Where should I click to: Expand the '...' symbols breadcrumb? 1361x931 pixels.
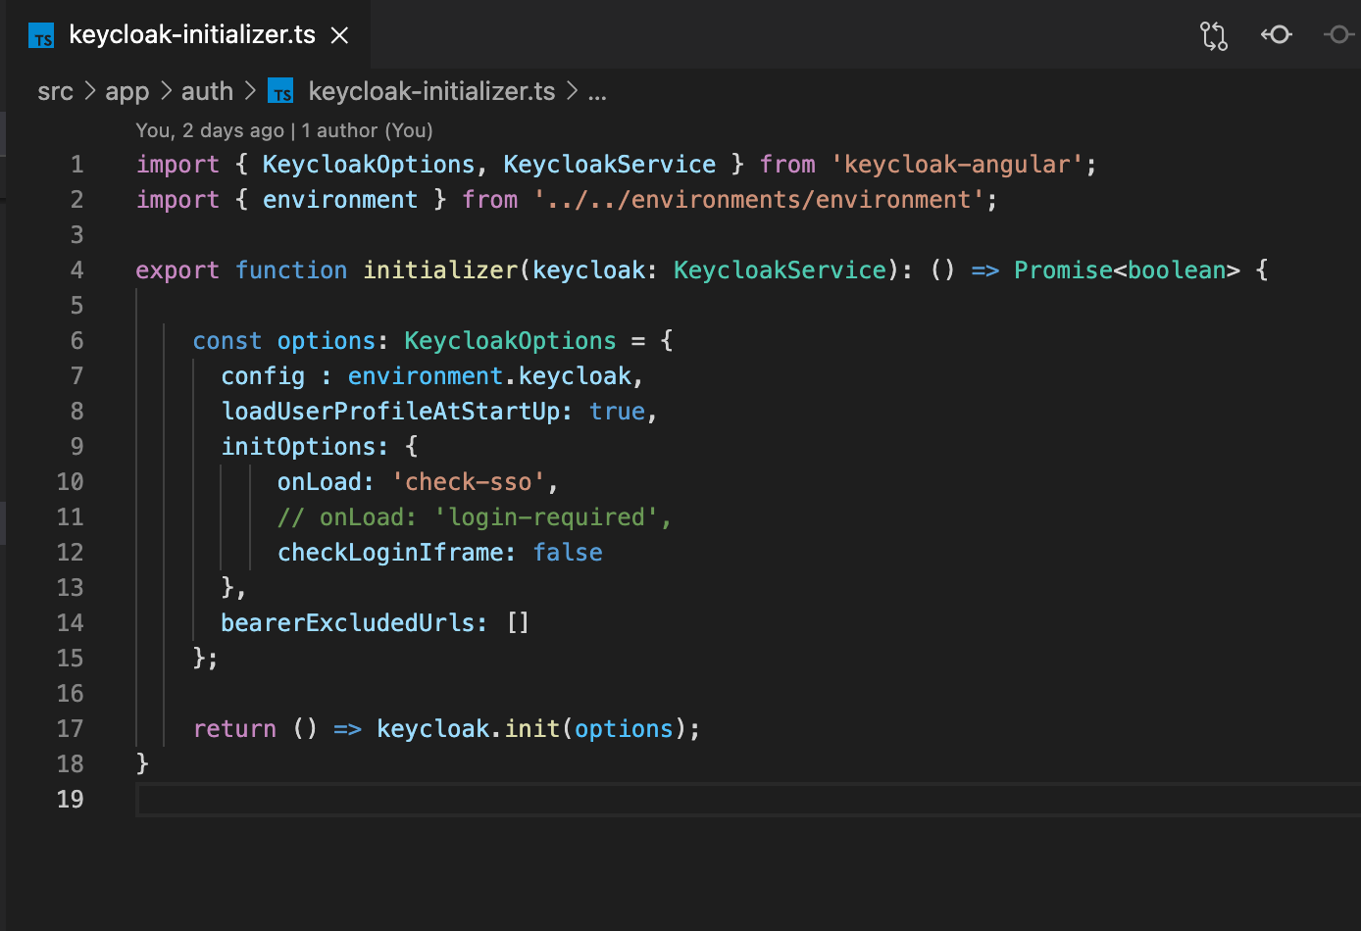[x=597, y=91]
